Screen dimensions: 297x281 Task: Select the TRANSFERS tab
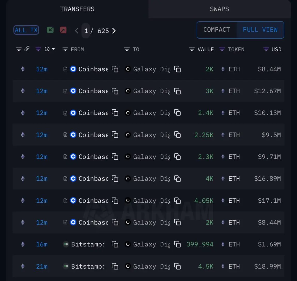pos(77,9)
